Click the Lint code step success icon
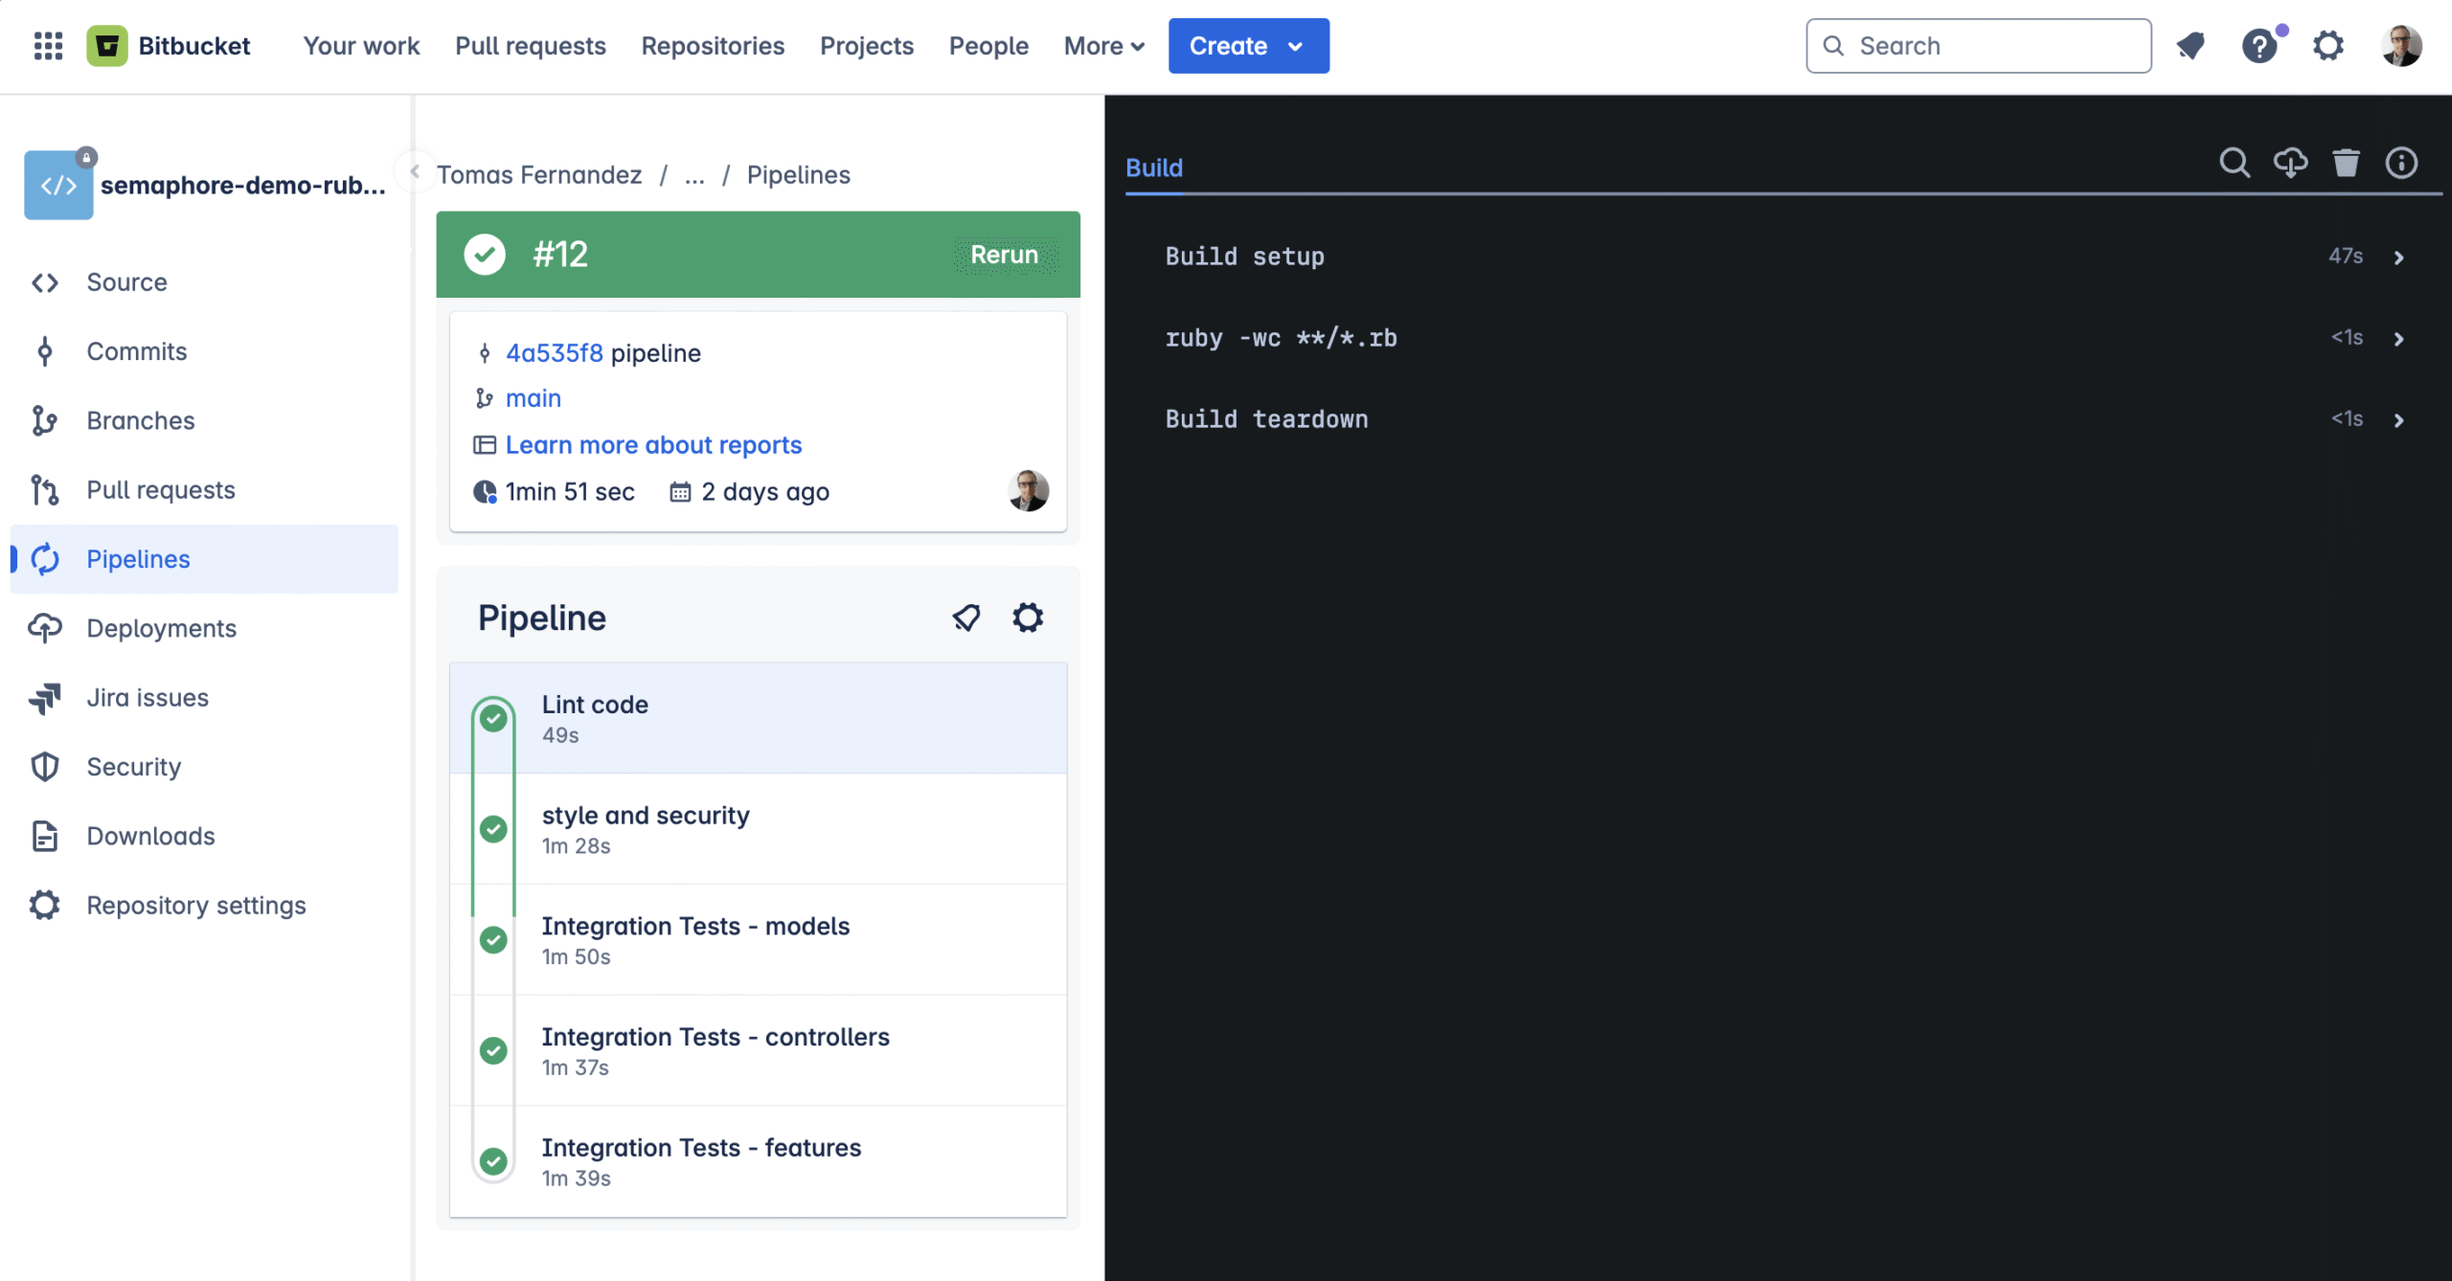 click(493, 718)
